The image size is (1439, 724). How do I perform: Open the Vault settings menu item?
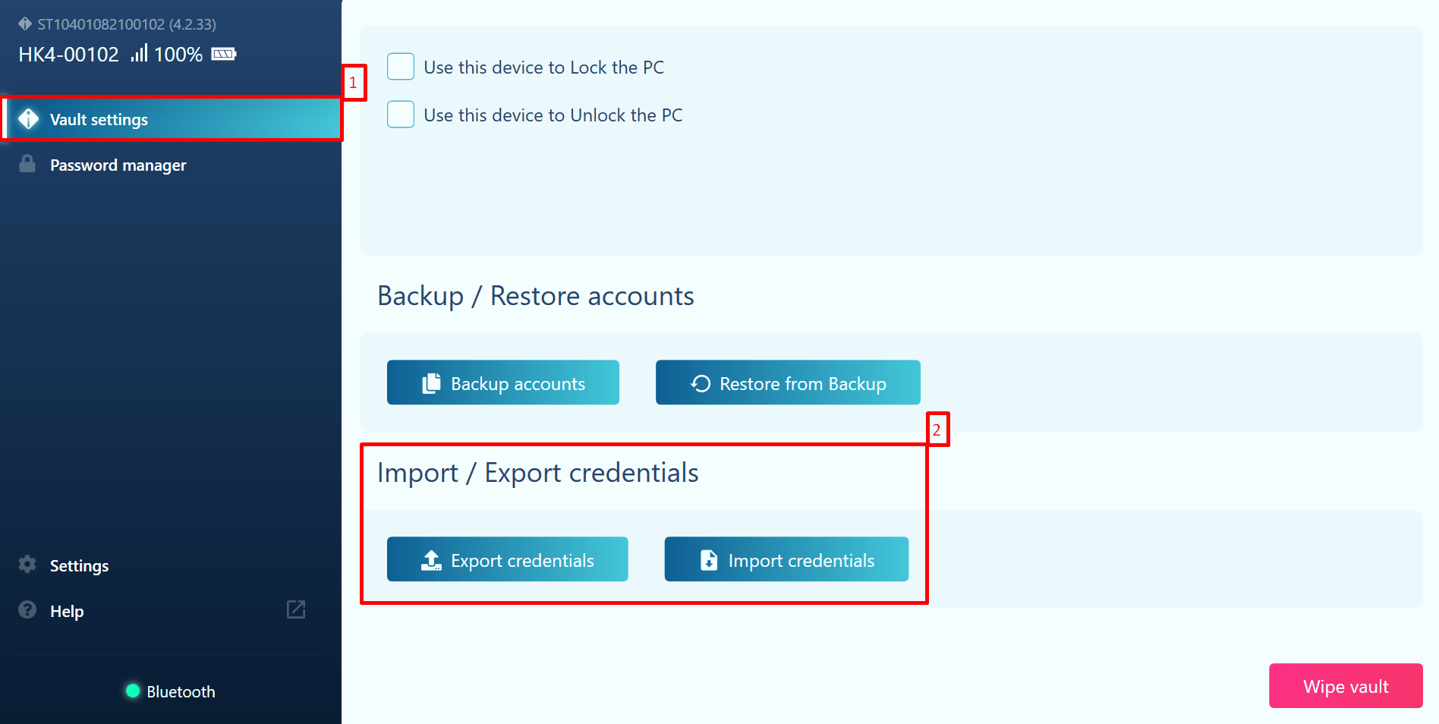tap(99, 120)
